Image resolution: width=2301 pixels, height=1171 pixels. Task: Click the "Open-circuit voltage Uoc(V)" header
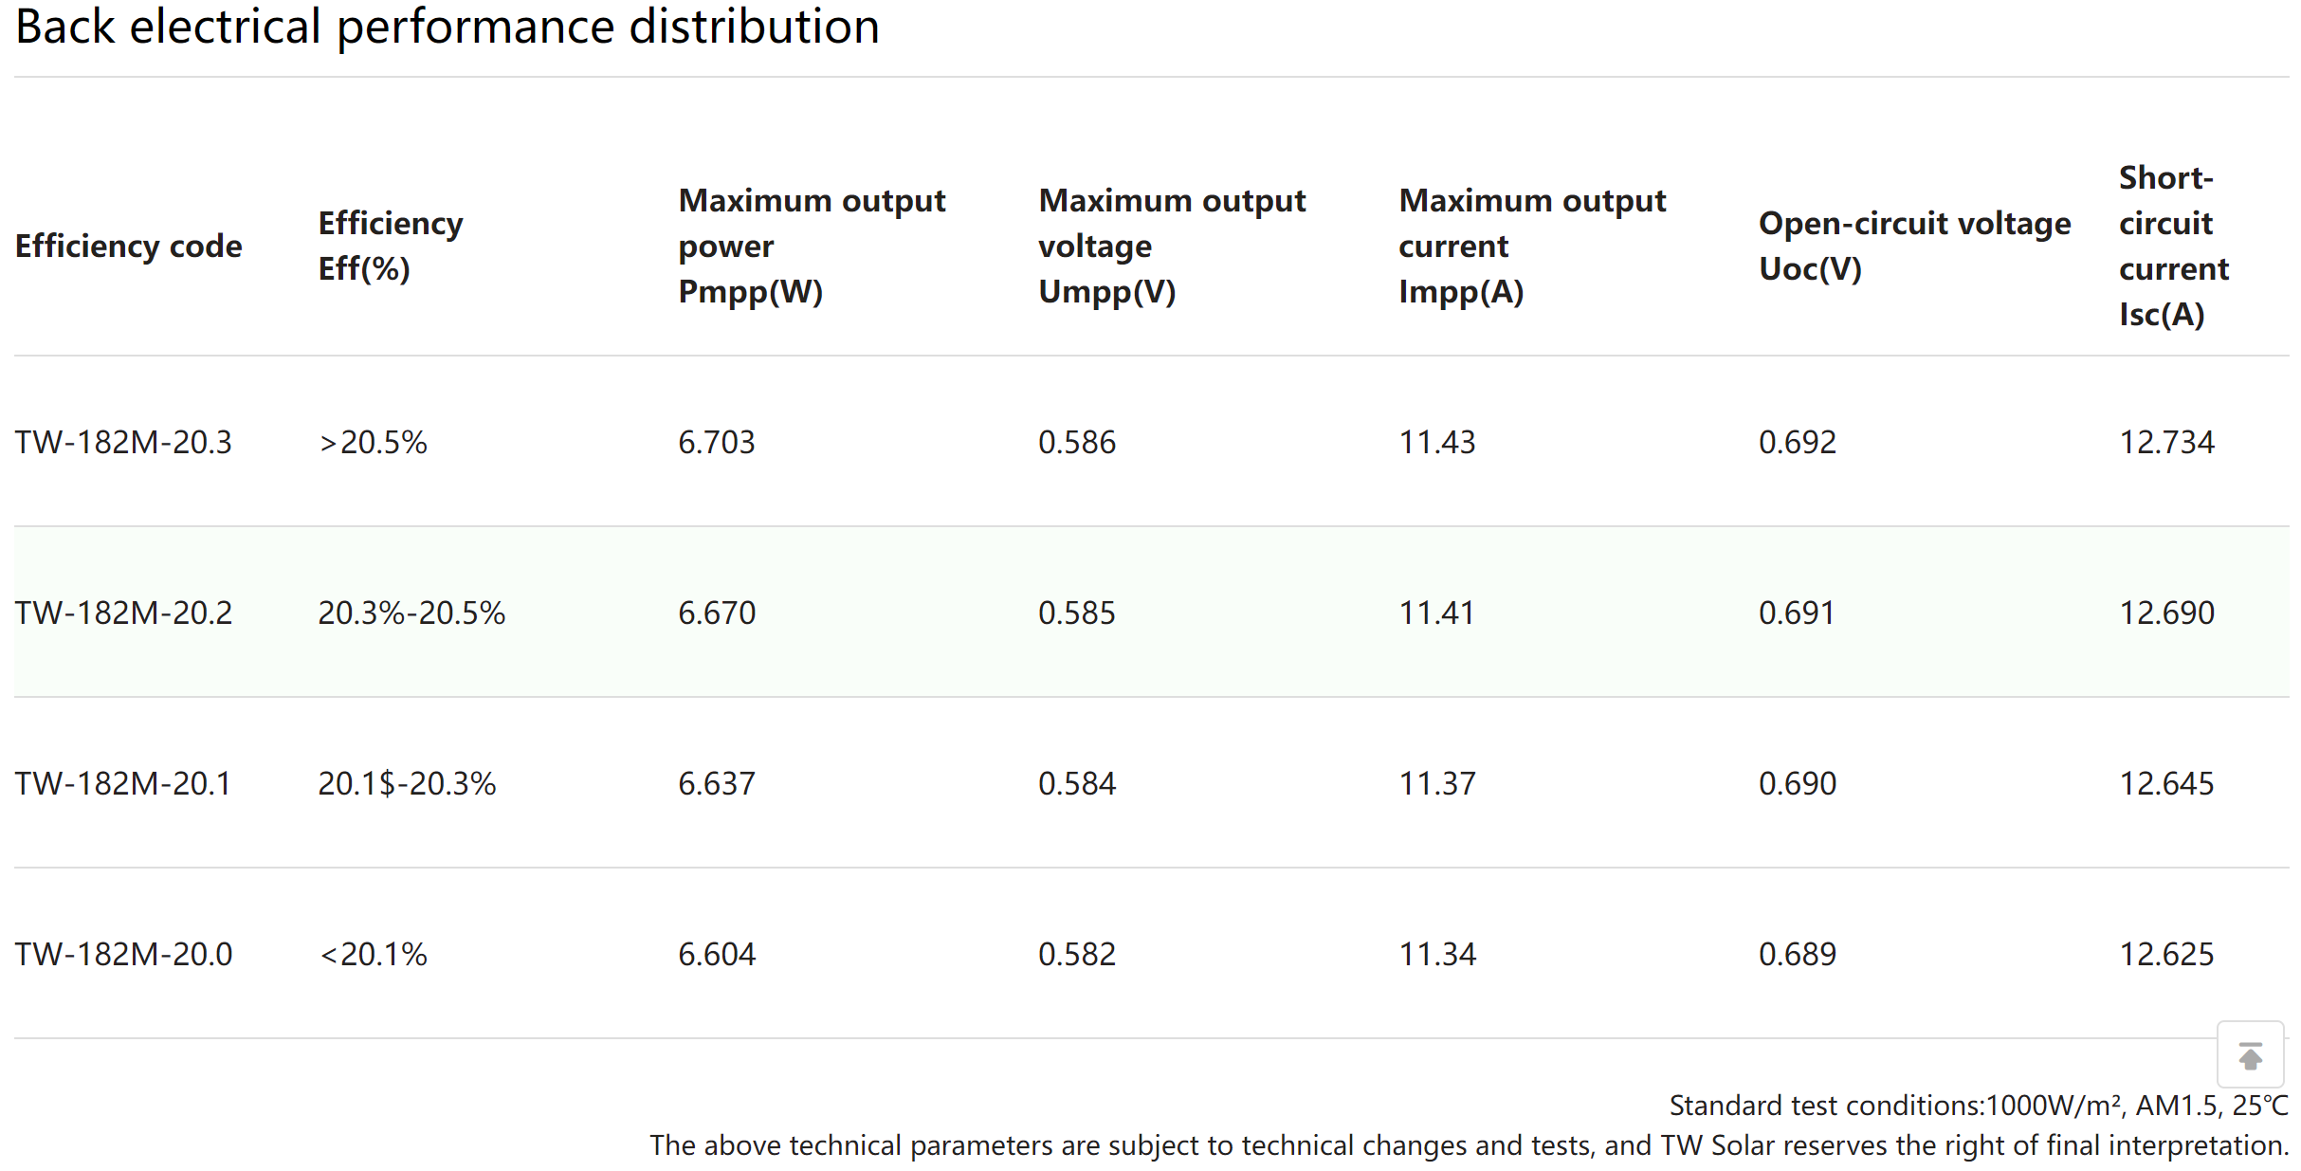[1914, 247]
